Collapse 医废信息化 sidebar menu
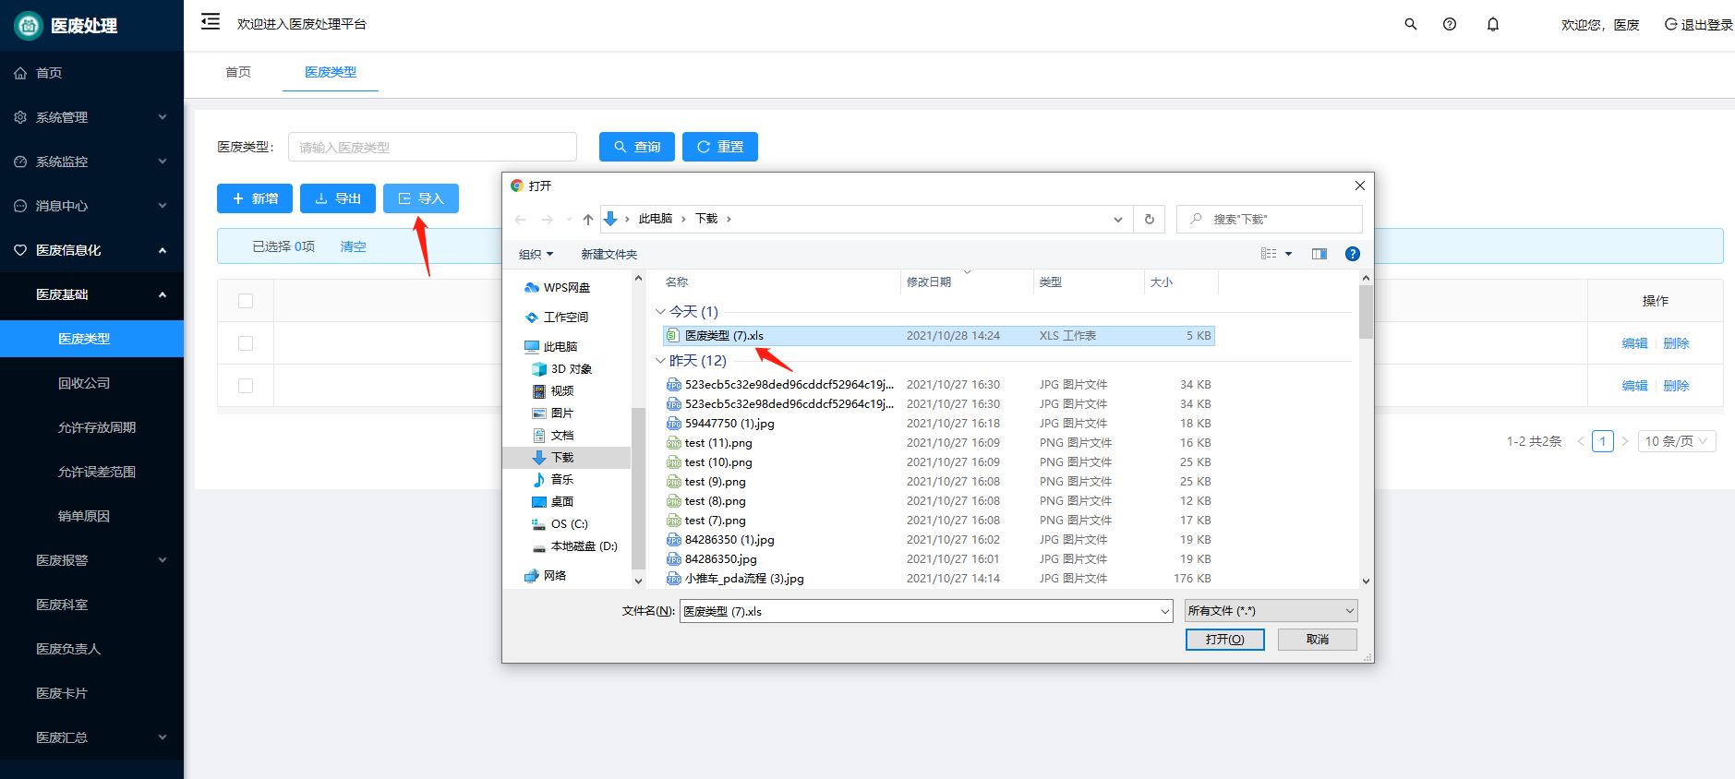Screen dimensions: 1735x779 pos(92,250)
